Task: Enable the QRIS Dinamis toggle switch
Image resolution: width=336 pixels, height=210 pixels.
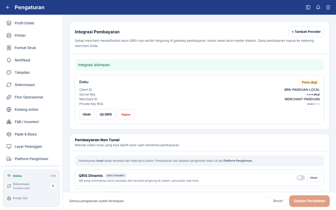Action: [301, 178]
